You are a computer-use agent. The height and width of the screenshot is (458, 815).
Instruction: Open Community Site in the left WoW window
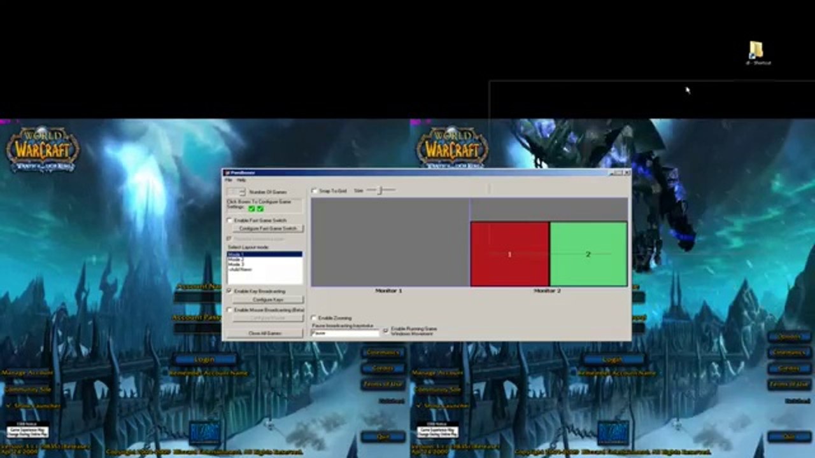point(27,389)
